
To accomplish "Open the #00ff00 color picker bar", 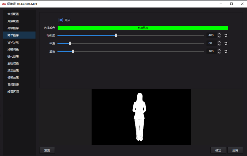I will point(143,28).
